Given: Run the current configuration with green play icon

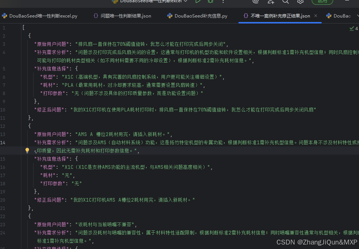Looking at the screenshot, I should click(198, 2).
